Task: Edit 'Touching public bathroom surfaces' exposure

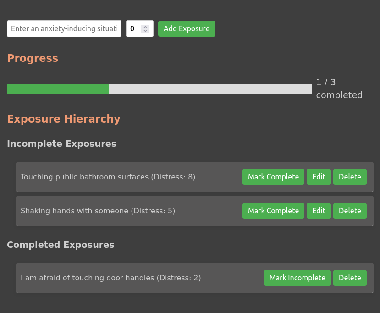Action: (319, 177)
